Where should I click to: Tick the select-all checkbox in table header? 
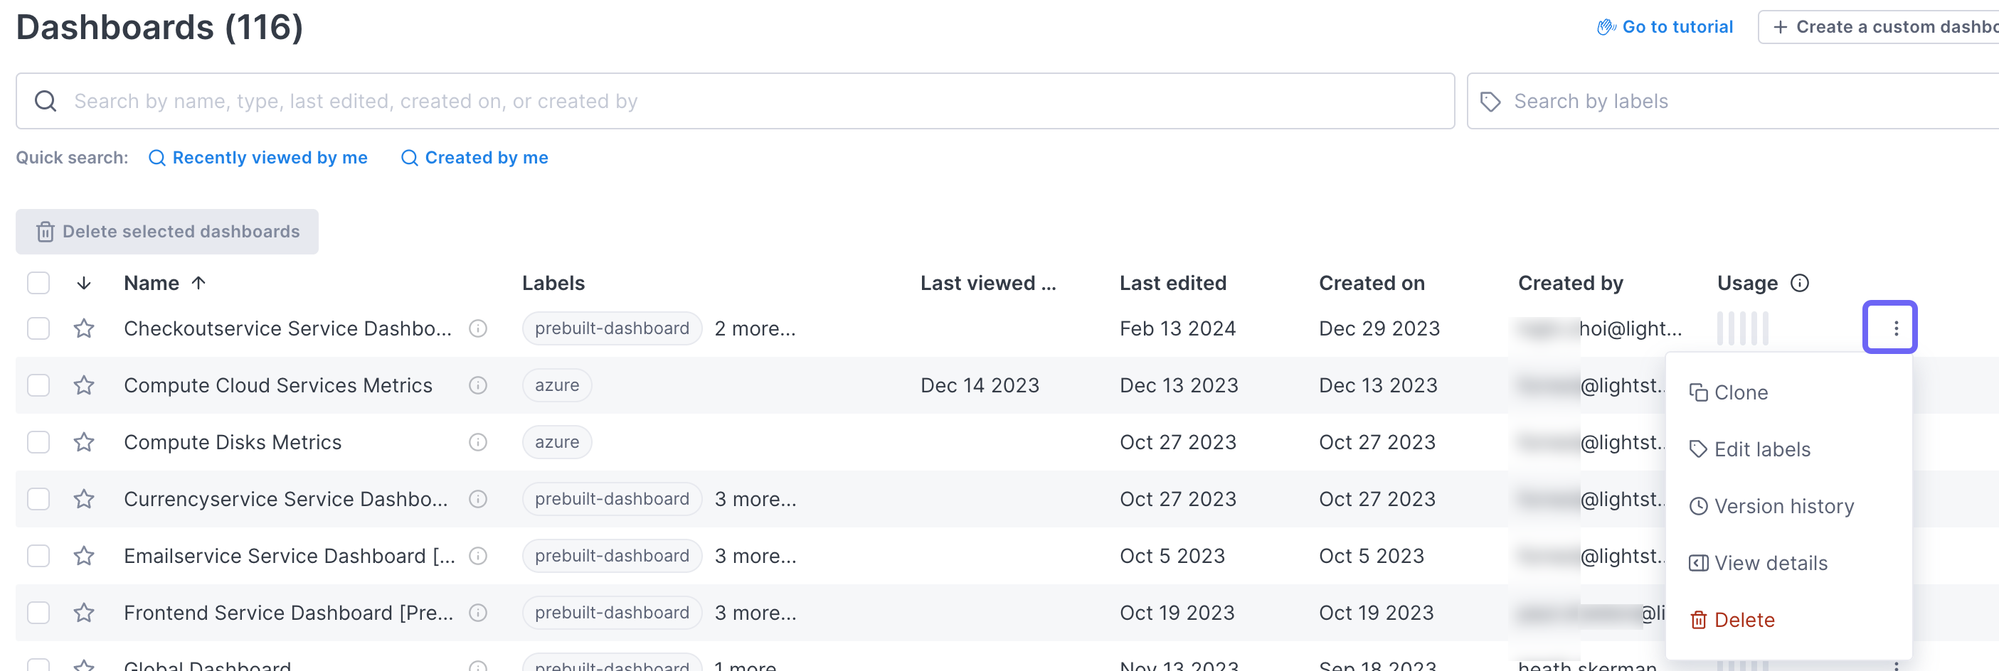pyautogui.click(x=38, y=283)
